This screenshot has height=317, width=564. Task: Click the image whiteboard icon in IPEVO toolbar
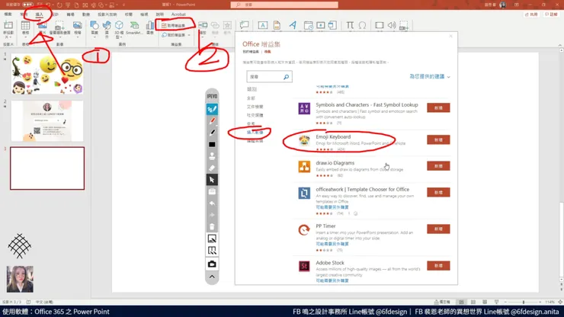coord(212,239)
